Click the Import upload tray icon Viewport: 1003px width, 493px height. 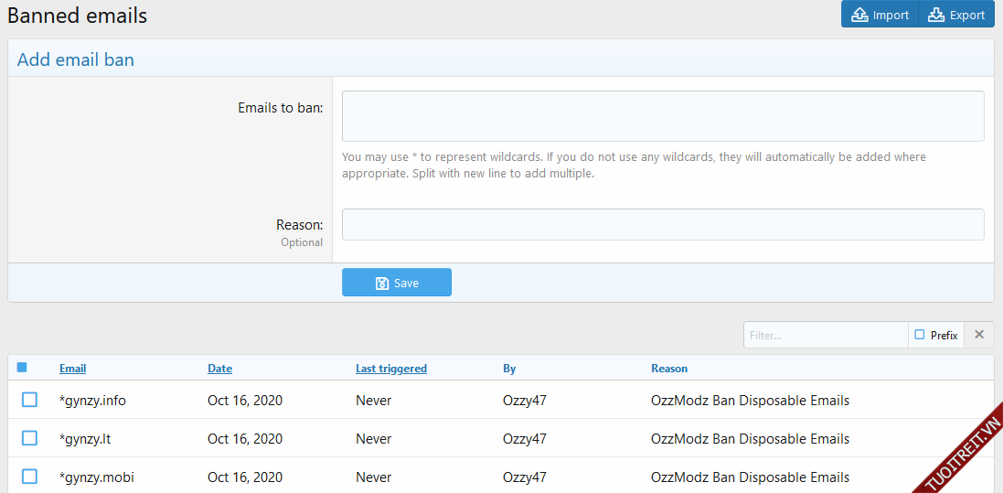coord(859,15)
